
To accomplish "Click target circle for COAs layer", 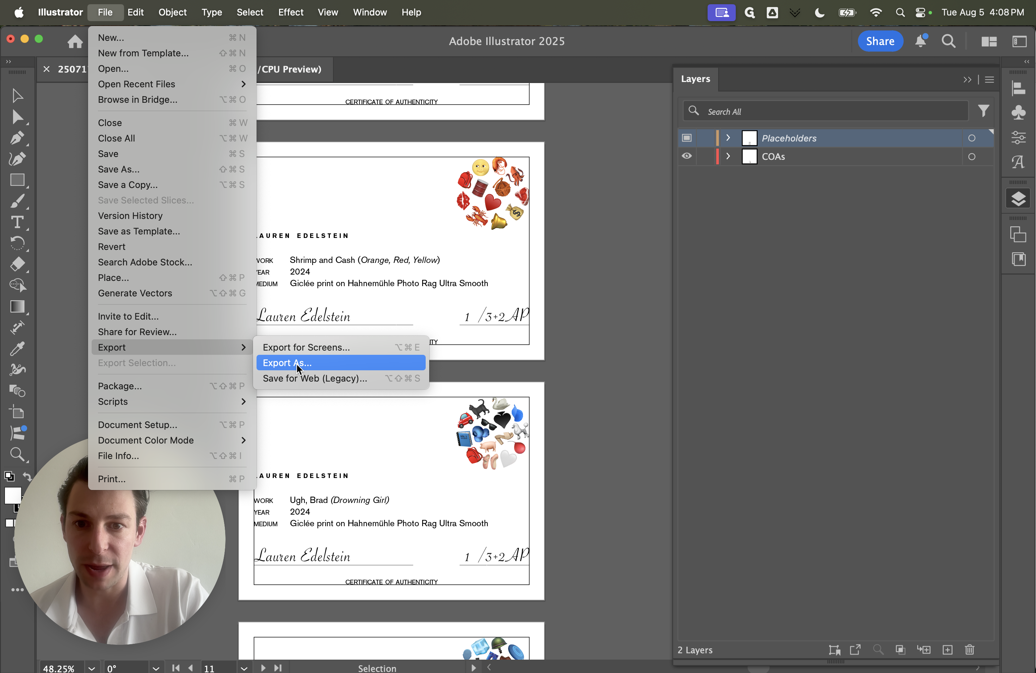I will click(972, 157).
